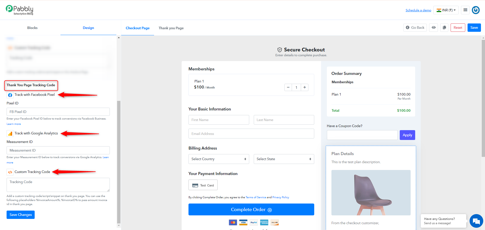Click the Custom Tracking Code icon
The image size is (485, 230).
10,172
